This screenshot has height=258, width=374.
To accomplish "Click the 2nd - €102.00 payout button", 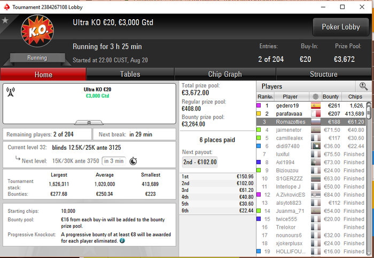I will coord(200,162).
